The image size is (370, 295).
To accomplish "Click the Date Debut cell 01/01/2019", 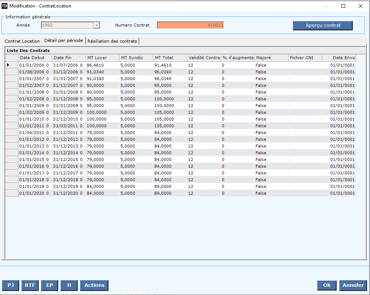I will coord(35,186).
